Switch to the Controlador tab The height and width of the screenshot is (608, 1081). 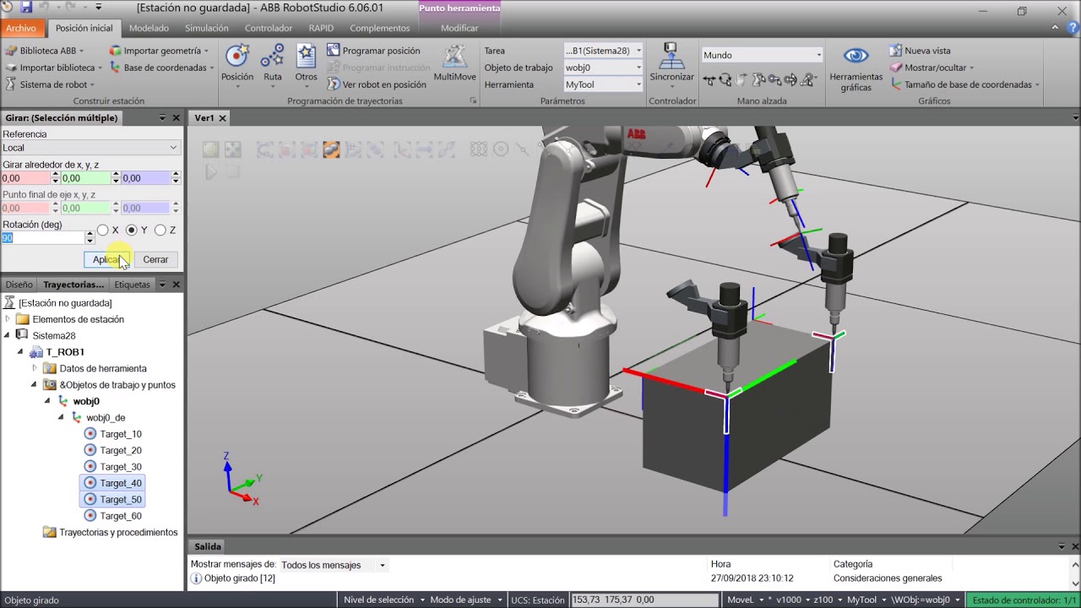pyautogui.click(x=269, y=28)
